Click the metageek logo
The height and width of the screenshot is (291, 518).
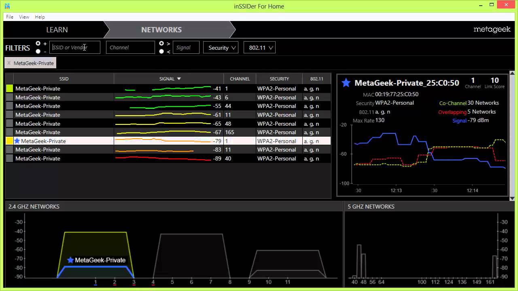tap(492, 30)
